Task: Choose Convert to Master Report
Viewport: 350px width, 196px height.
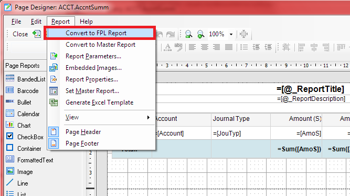Action: 101,45
